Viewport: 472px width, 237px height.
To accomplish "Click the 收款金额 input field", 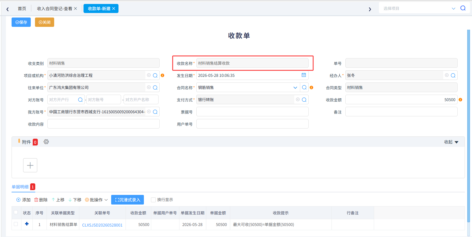I will [x=401, y=100].
